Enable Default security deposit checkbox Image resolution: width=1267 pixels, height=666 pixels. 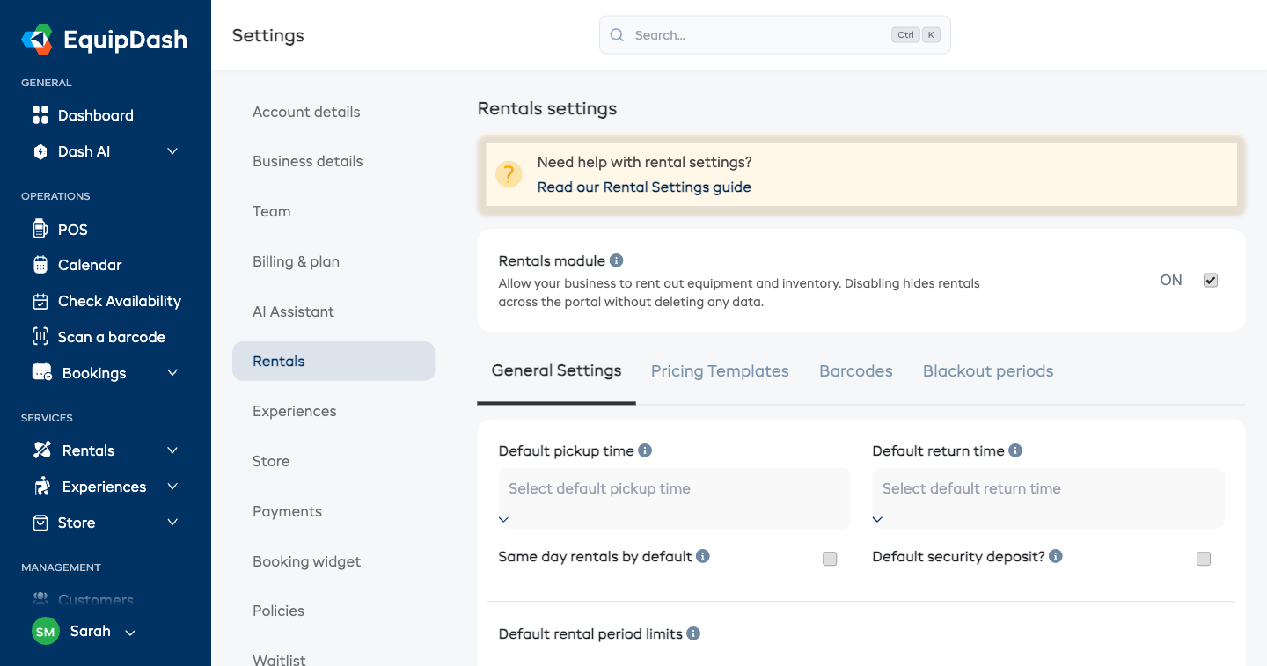click(x=1204, y=559)
